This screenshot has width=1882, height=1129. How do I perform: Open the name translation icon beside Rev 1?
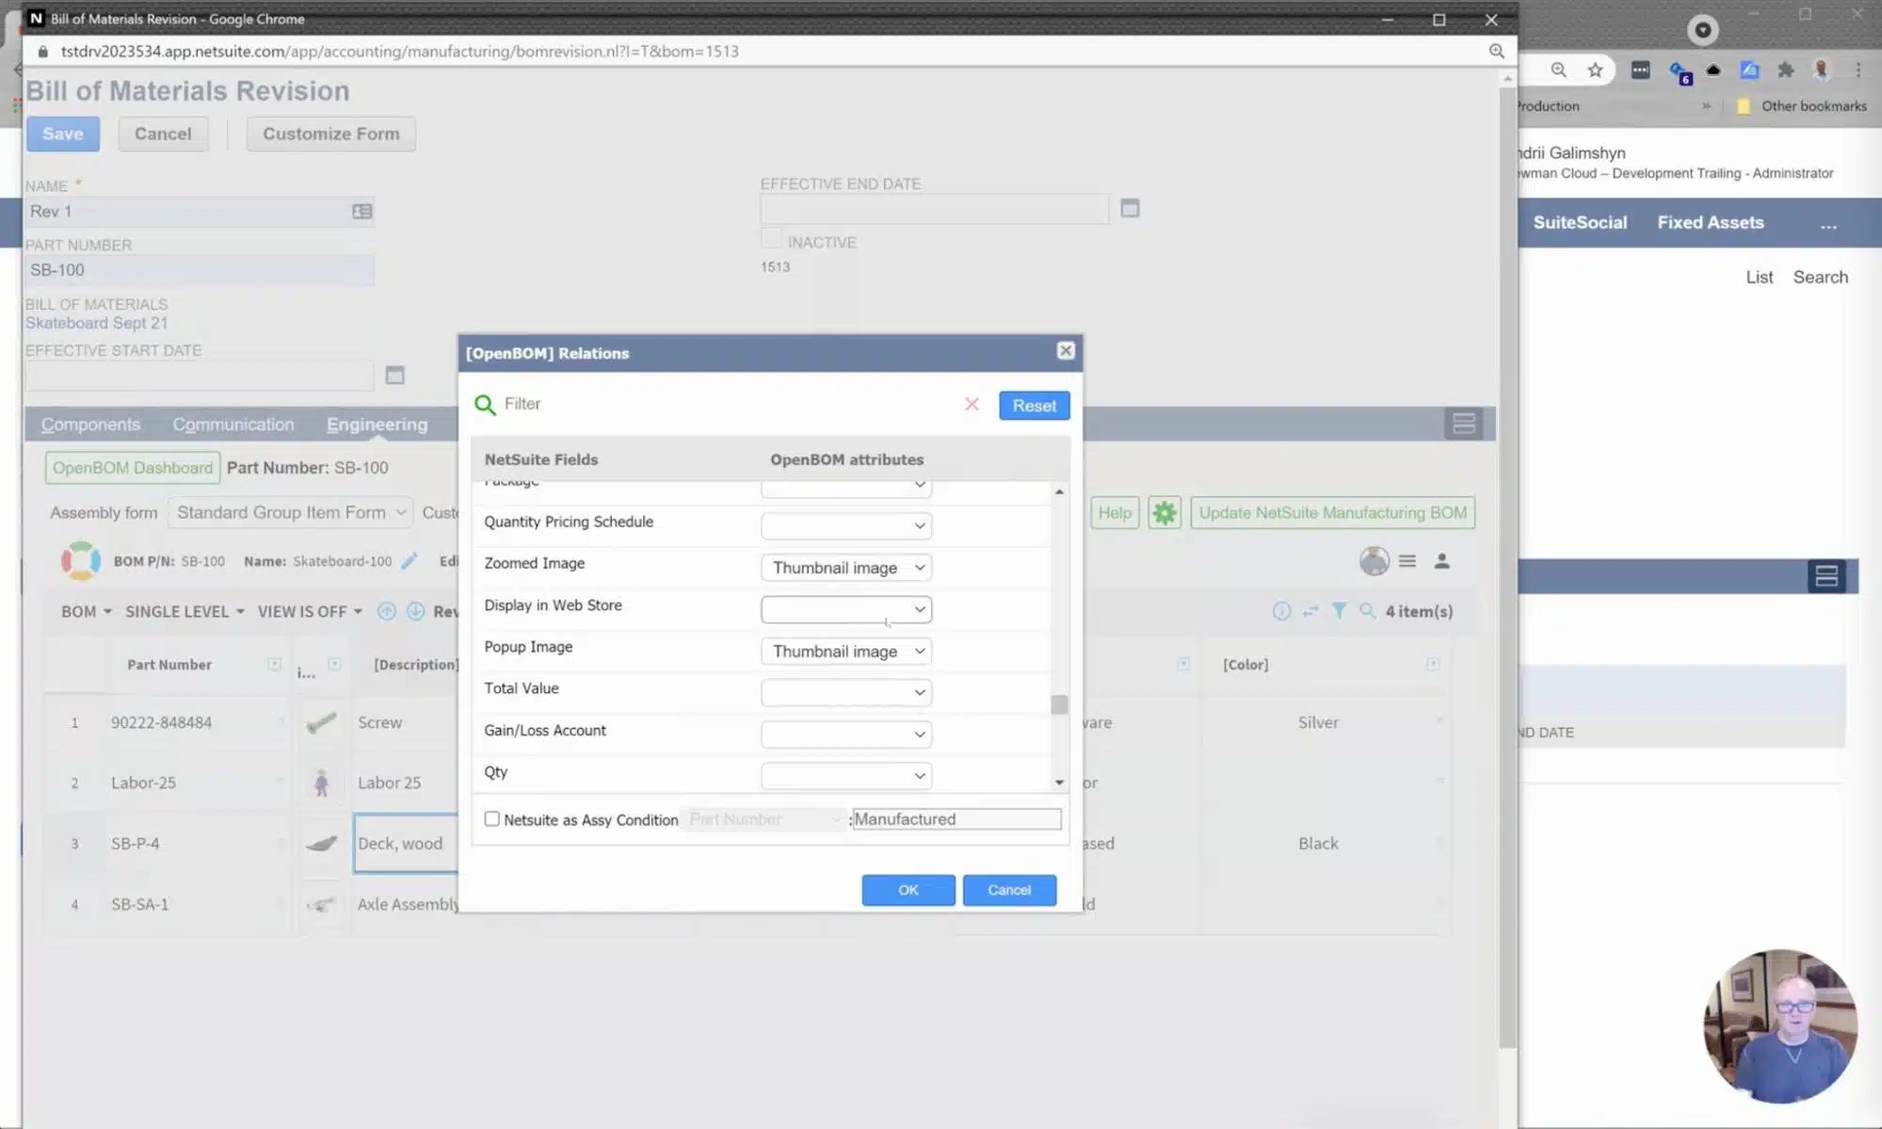[362, 212]
